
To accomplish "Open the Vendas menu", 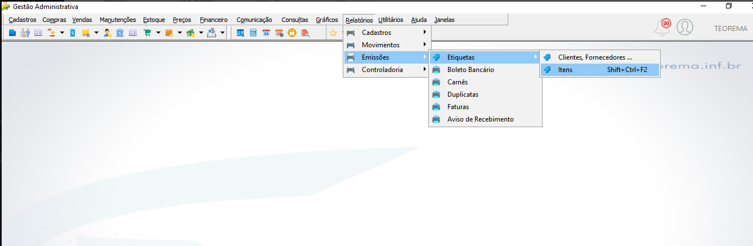I will (x=82, y=20).
